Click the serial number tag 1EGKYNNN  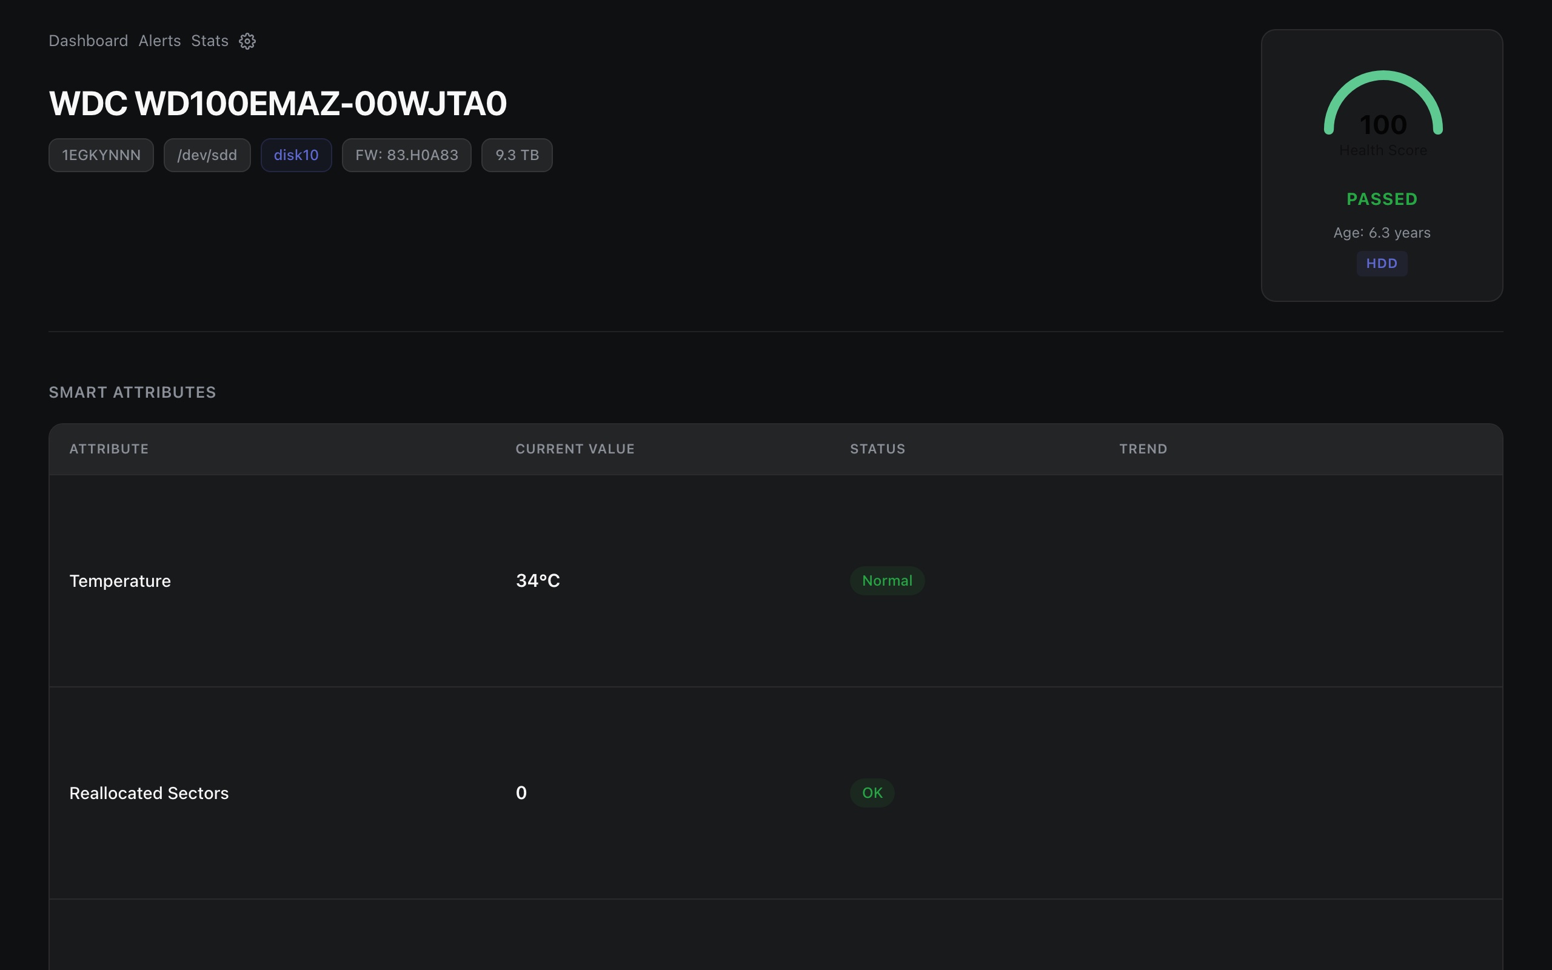pos(101,155)
